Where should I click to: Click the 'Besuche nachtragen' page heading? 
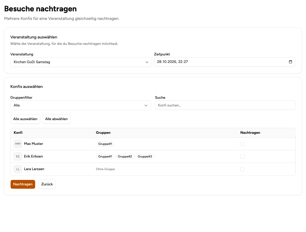[x=40, y=9]
